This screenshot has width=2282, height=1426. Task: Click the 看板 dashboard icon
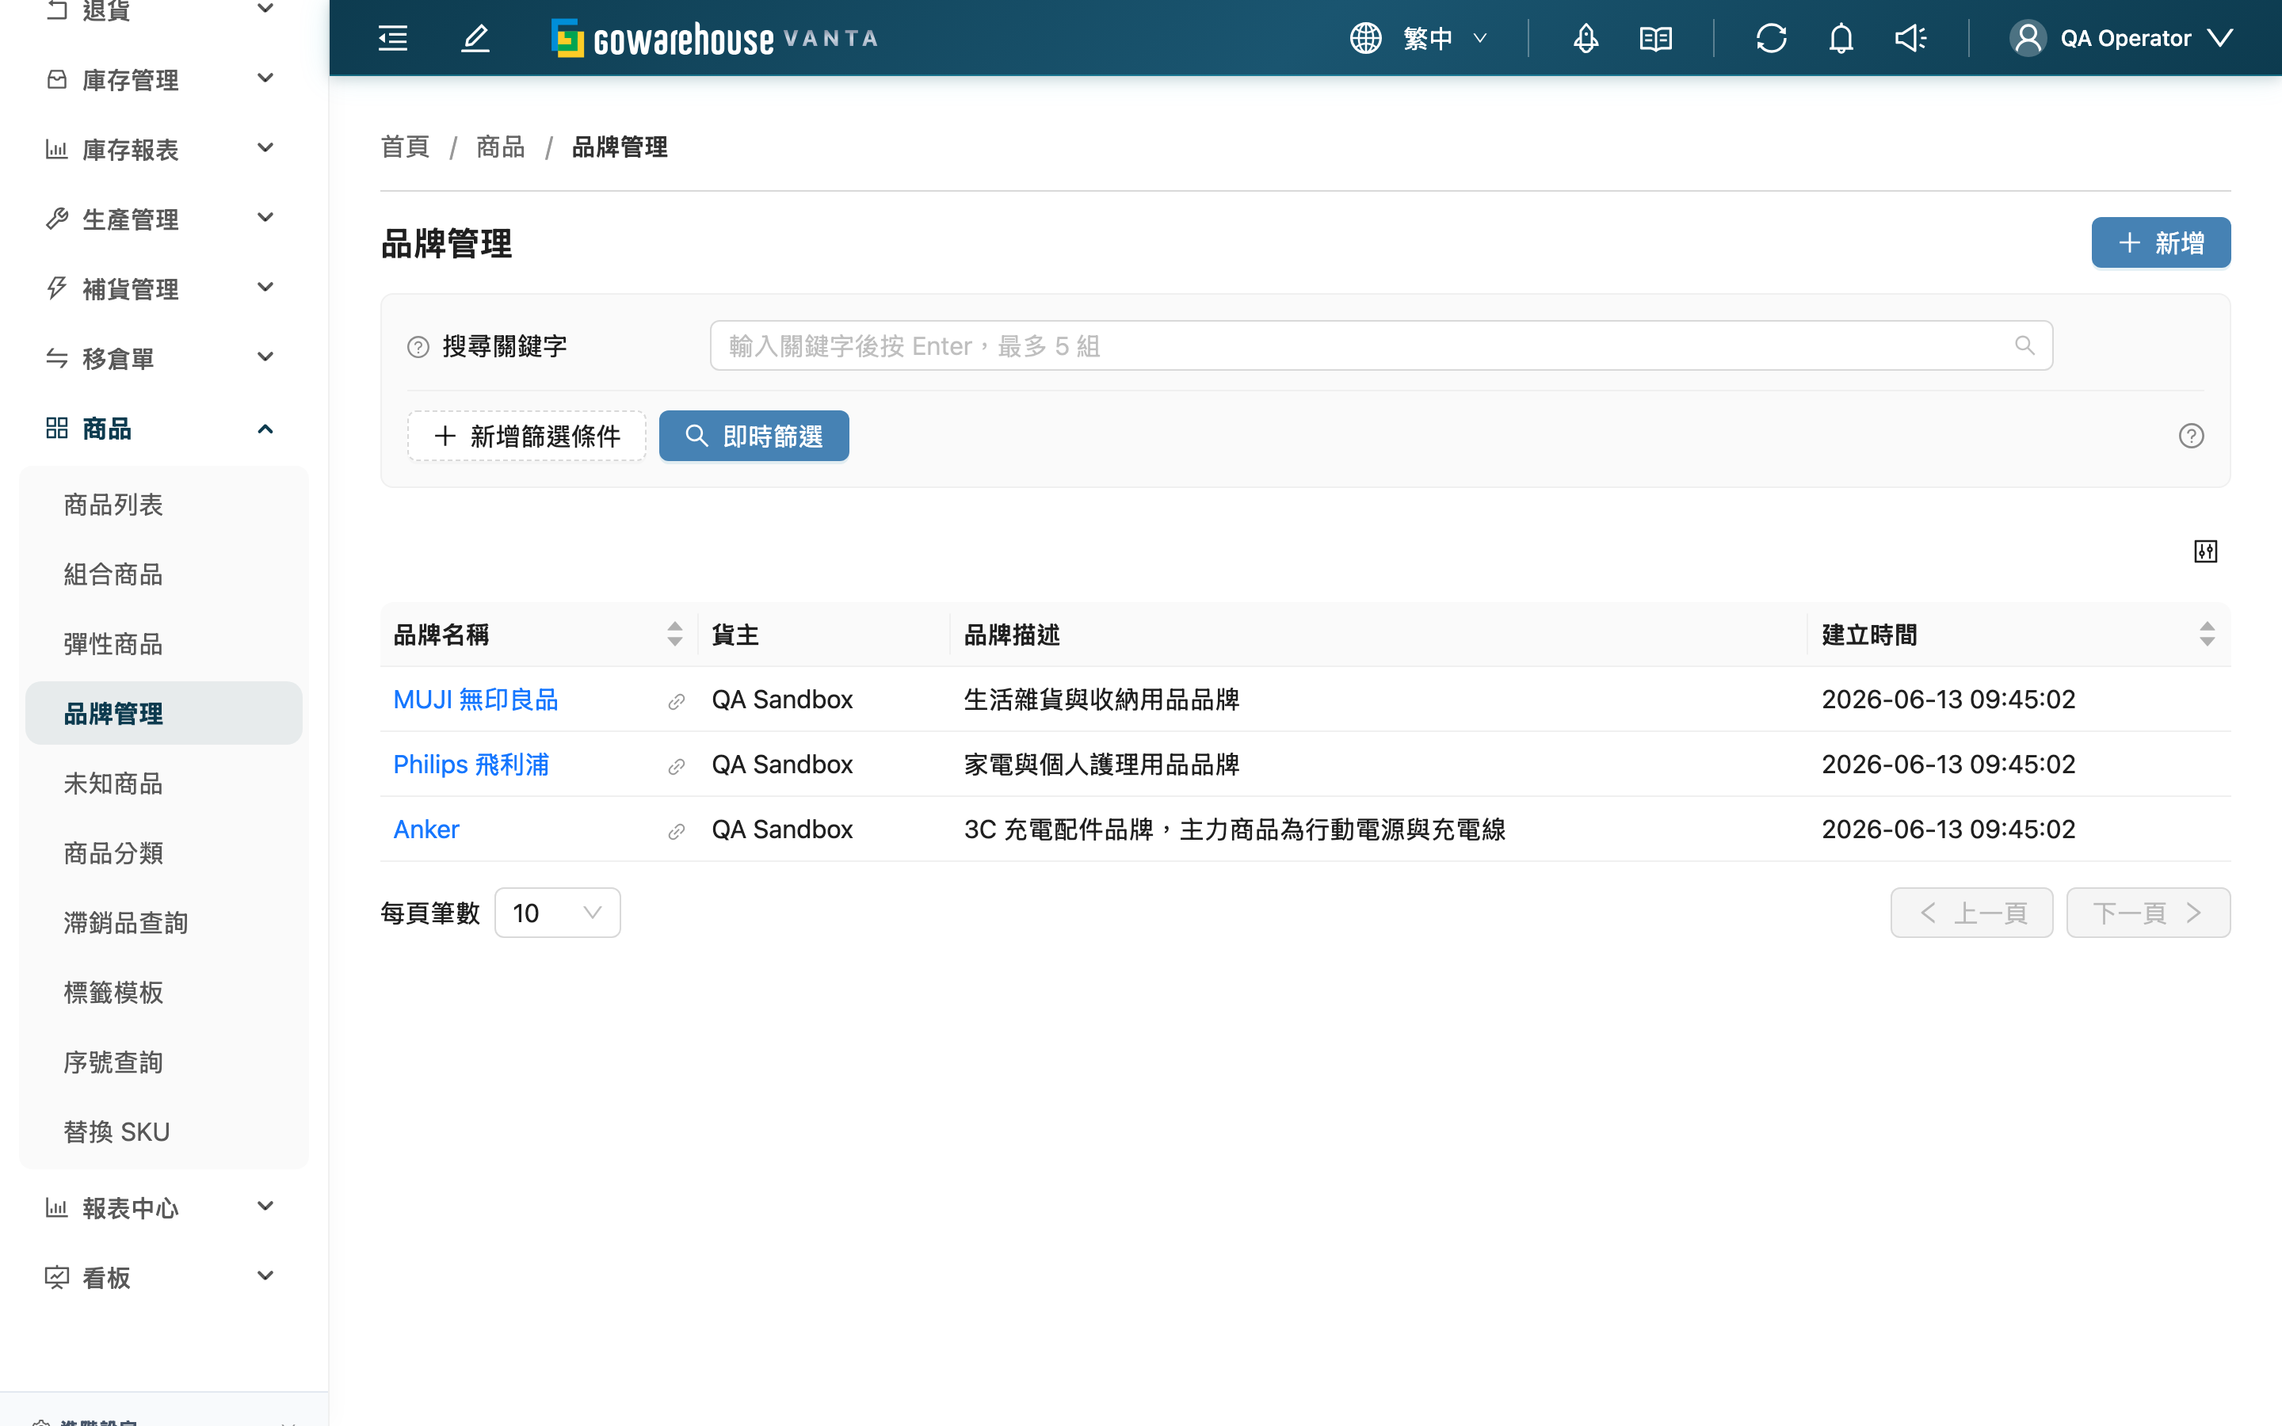coord(56,1277)
